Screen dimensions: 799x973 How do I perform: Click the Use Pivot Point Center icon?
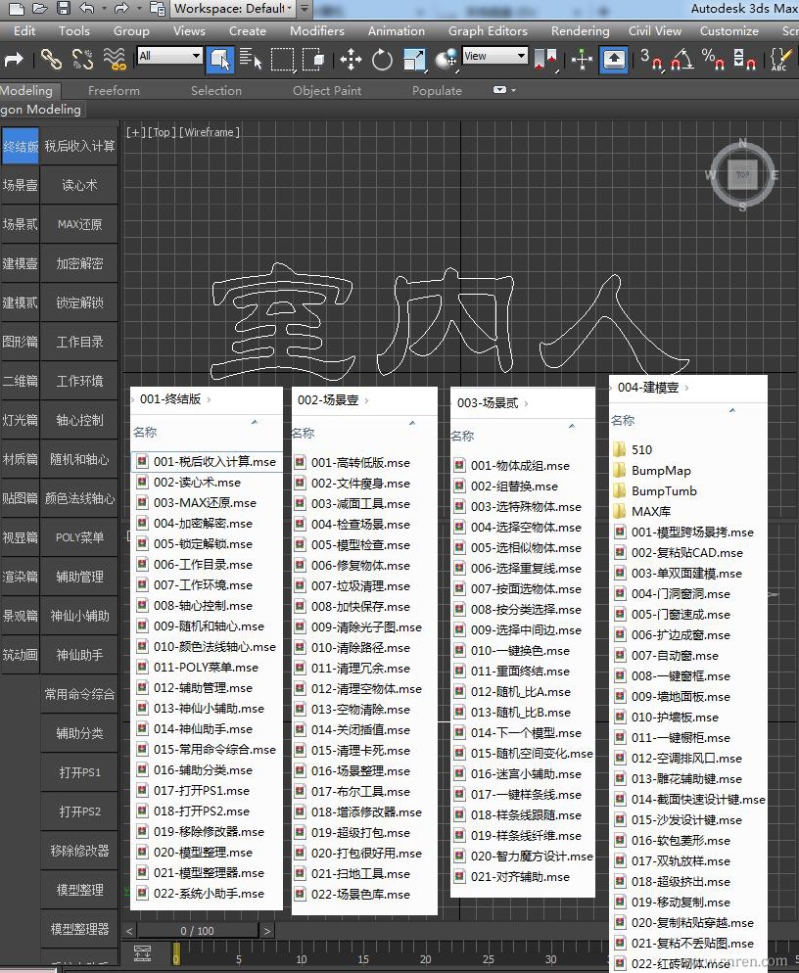545,60
